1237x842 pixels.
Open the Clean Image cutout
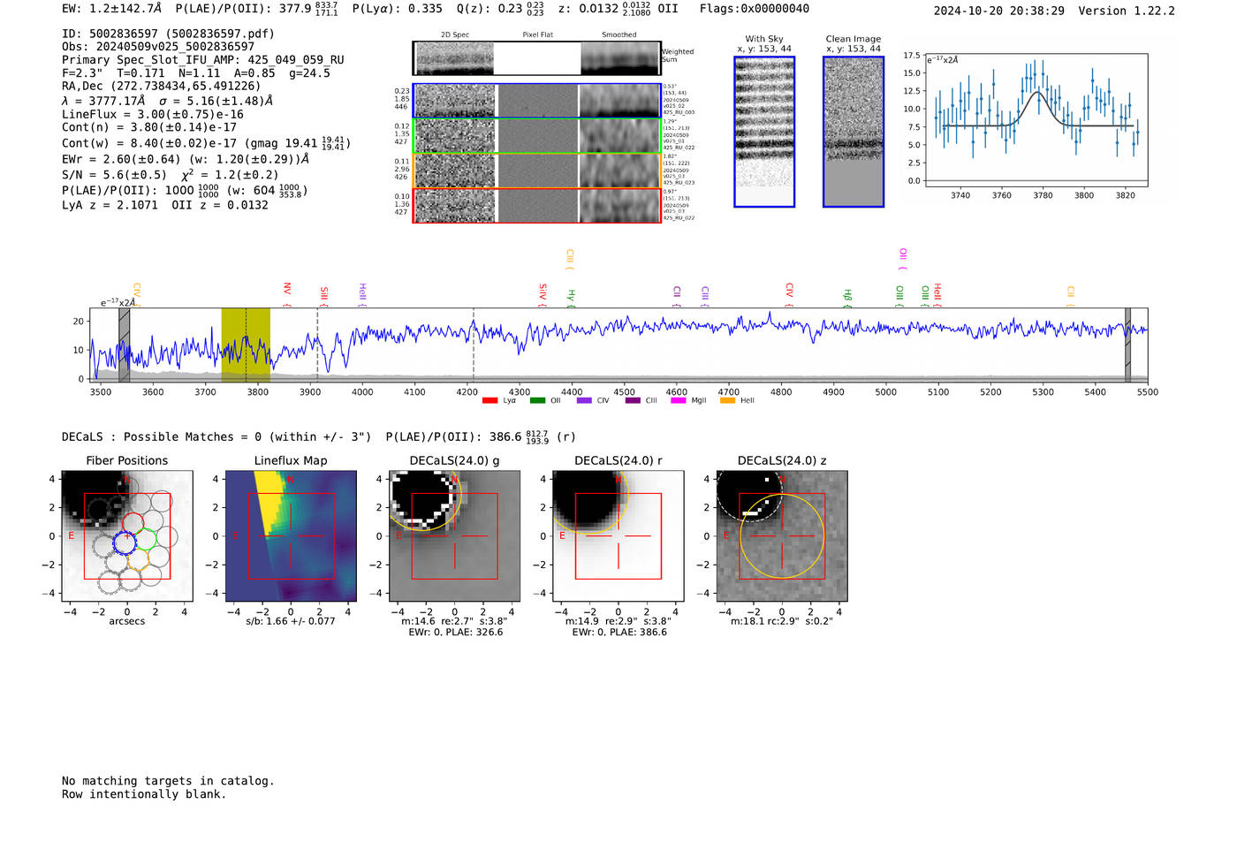point(853,132)
